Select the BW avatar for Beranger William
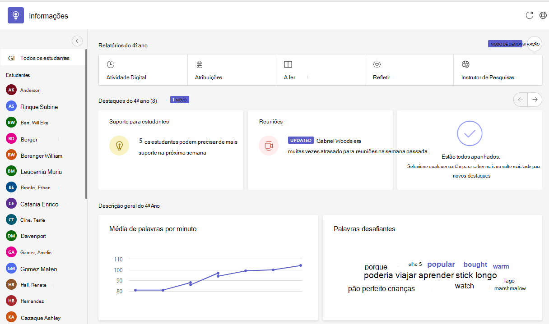 point(11,155)
